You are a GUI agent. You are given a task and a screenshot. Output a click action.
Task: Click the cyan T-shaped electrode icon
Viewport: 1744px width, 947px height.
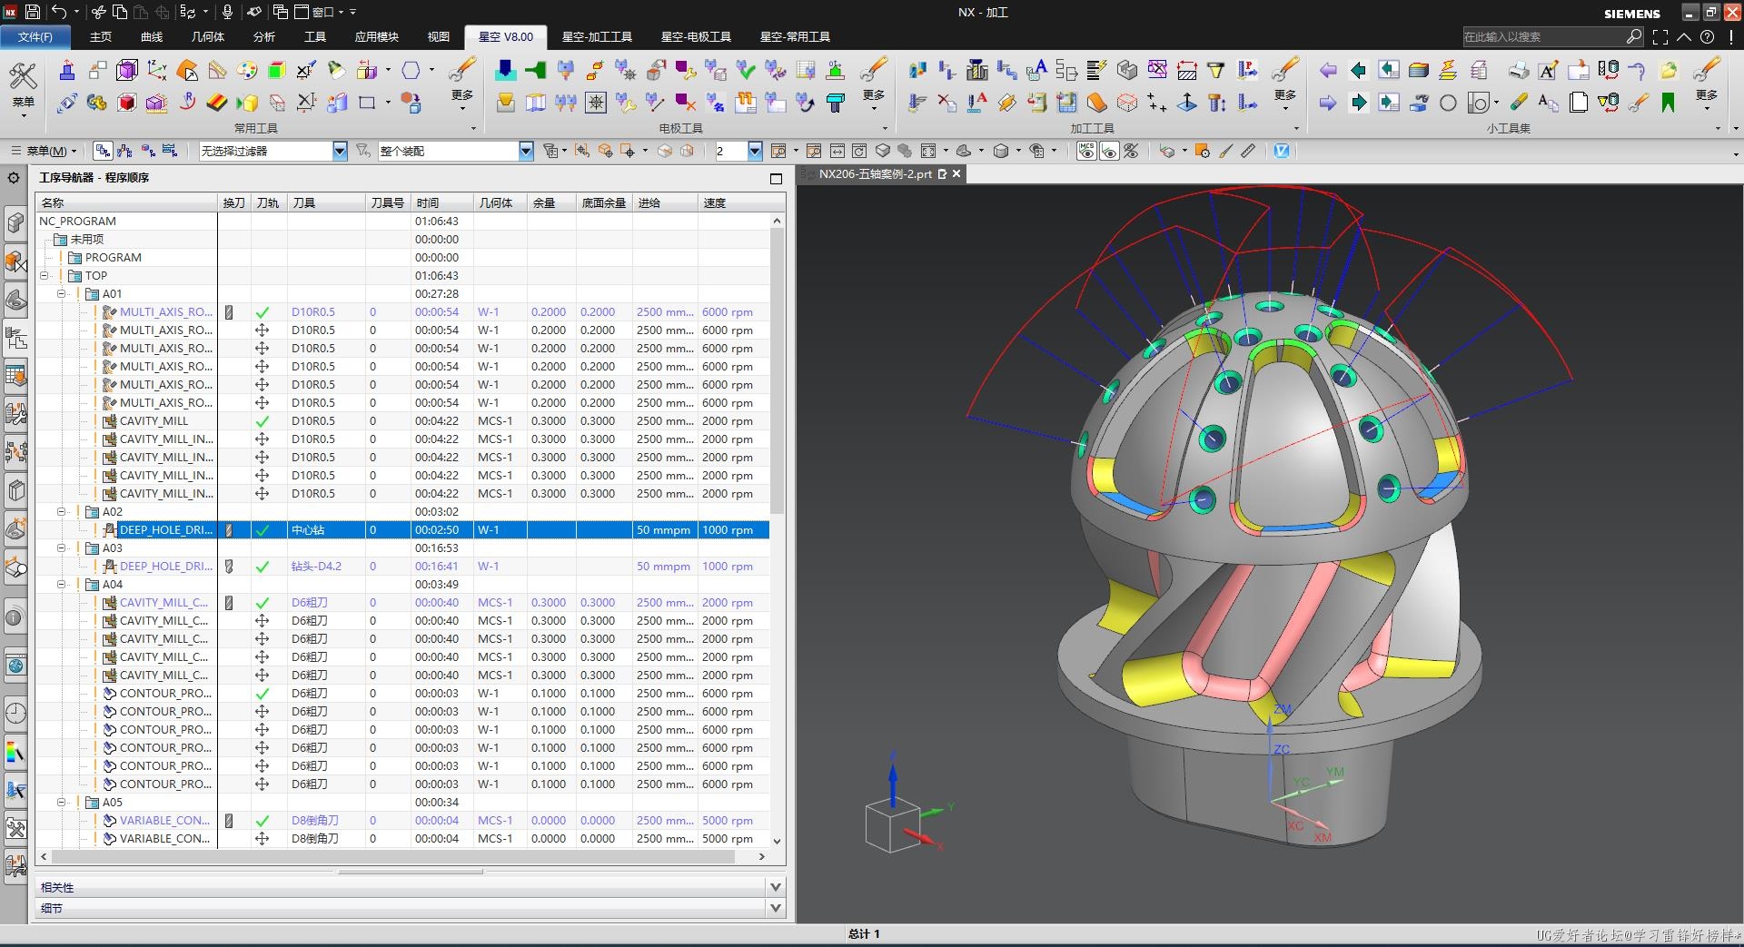click(x=835, y=103)
